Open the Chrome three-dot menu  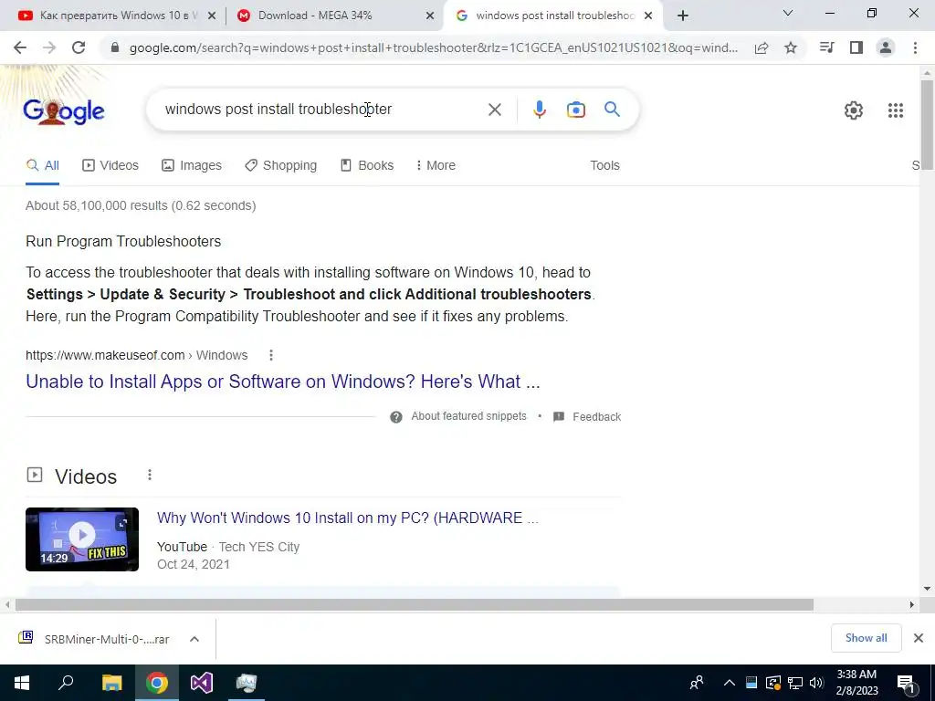(915, 47)
